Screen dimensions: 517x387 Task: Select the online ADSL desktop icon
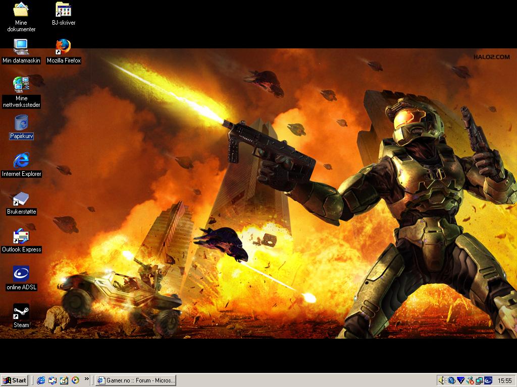pyautogui.click(x=21, y=278)
